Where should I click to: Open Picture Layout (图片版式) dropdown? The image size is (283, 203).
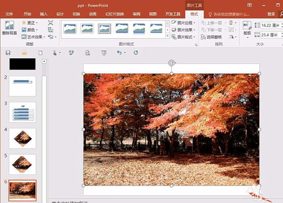pyautogui.click(x=184, y=37)
